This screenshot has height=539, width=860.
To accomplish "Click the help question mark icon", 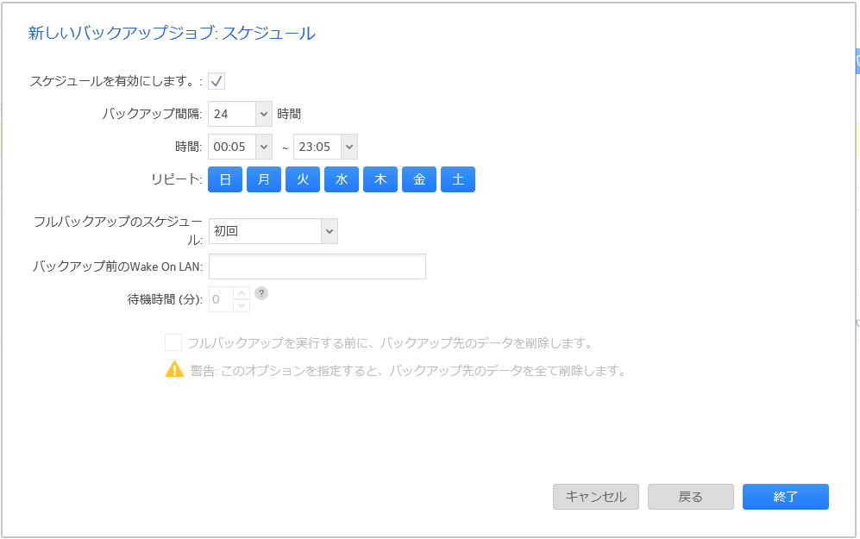I will point(261,293).
